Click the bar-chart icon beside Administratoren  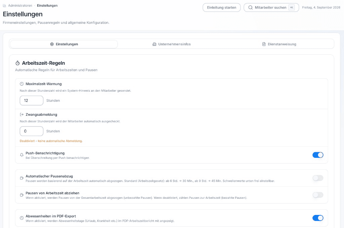click(x=4, y=5)
